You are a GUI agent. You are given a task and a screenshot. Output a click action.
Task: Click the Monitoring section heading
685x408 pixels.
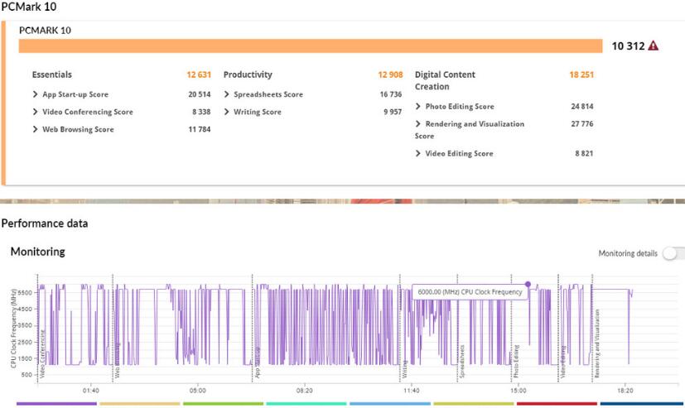[38, 252]
